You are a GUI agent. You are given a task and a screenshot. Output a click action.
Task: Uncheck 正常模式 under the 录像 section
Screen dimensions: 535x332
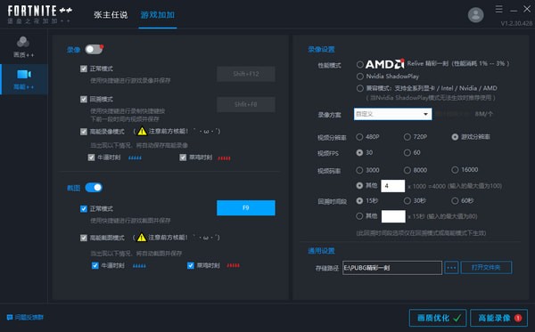(84, 69)
